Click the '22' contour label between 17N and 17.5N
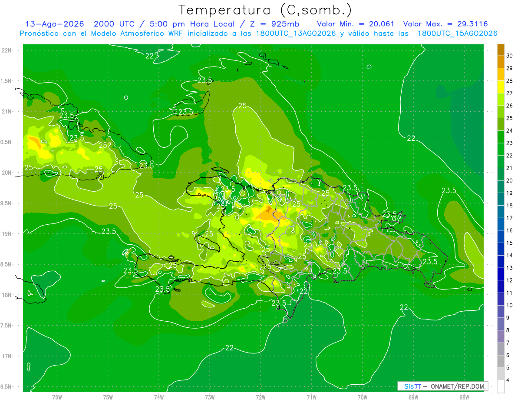Screen dimensions: 521x403 pyautogui.click(x=230, y=348)
